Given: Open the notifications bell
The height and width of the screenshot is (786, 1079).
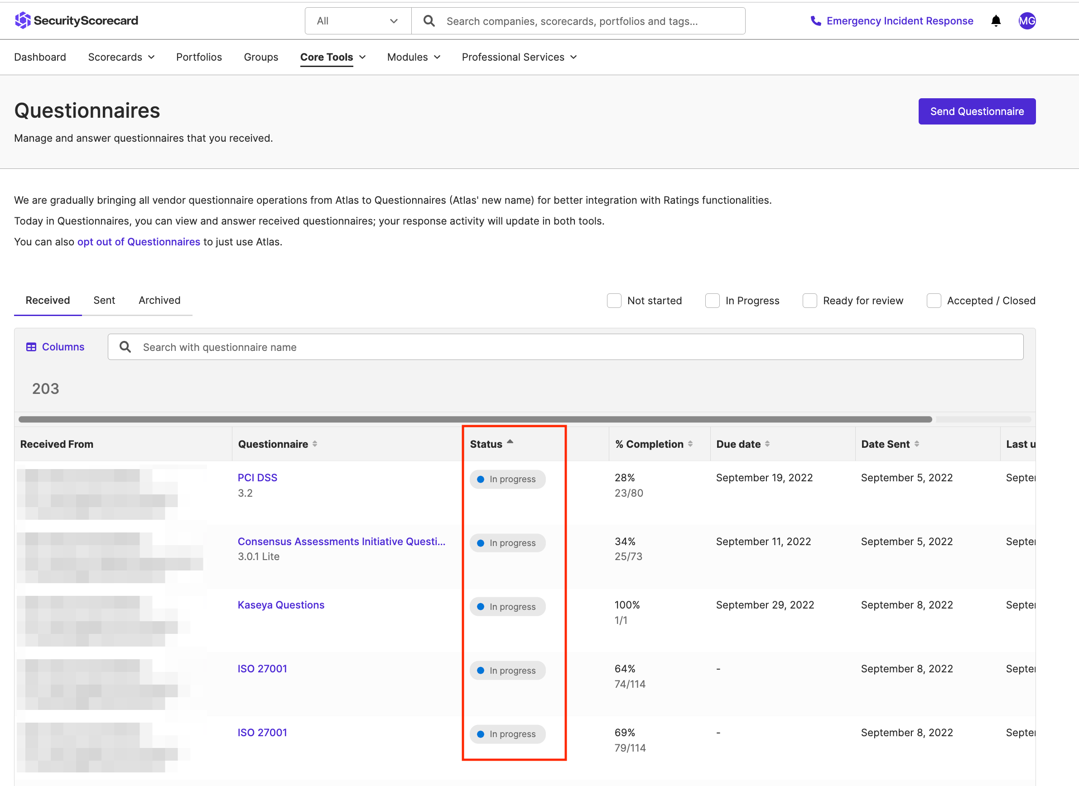Looking at the screenshot, I should [996, 21].
